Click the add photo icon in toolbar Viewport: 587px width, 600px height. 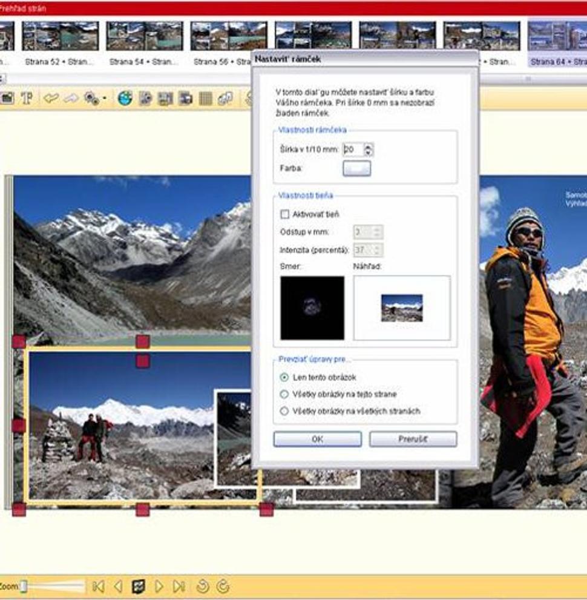[7, 98]
